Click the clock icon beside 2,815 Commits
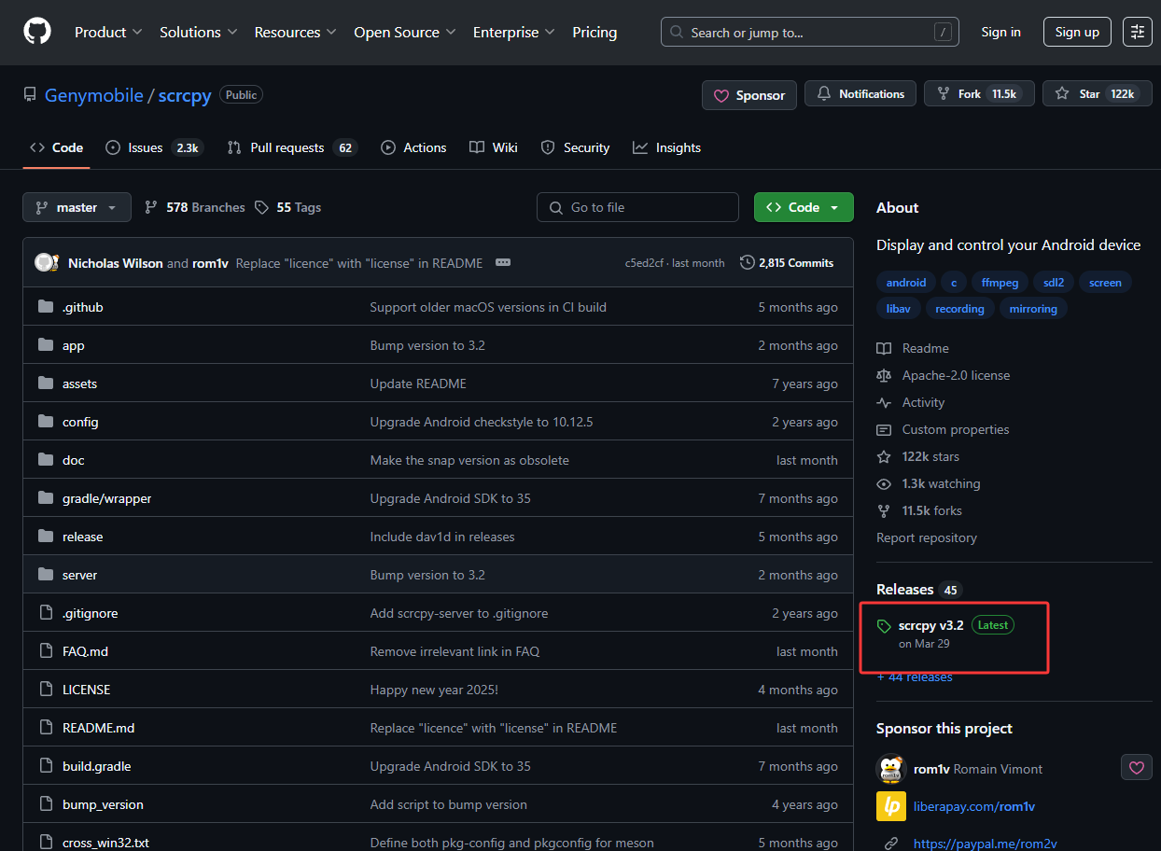The width and height of the screenshot is (1161, 851). tap(748, 262)
